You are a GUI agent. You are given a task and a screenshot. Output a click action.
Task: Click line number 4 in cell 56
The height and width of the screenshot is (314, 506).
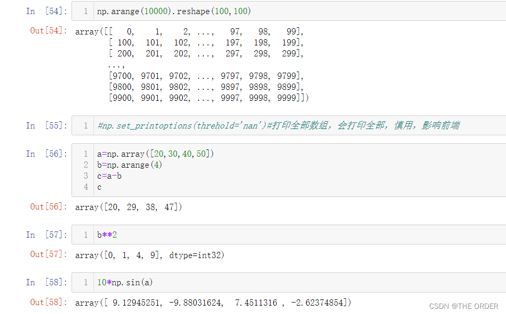[x=86, y=187]
